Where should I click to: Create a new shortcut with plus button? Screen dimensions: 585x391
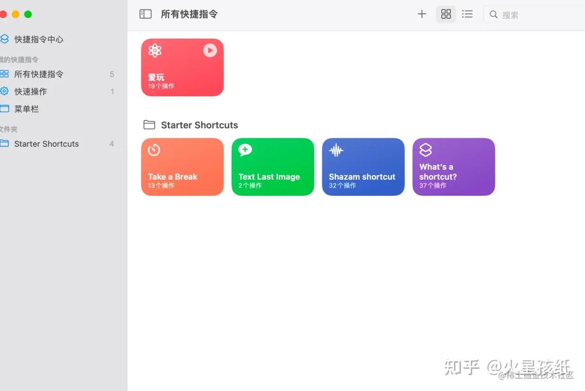click(421, 14)
